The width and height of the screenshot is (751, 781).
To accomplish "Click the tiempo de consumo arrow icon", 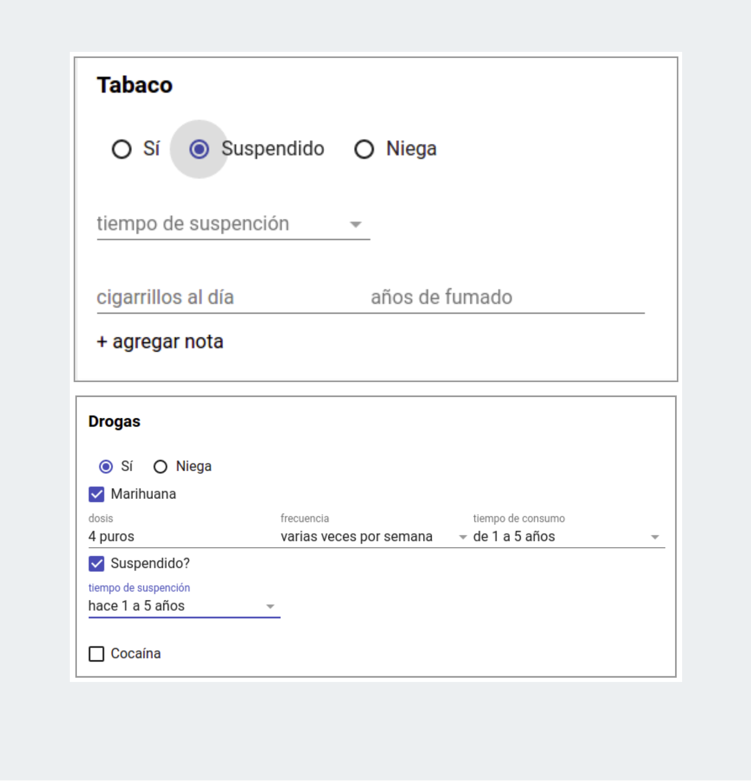I will (655, 537).
